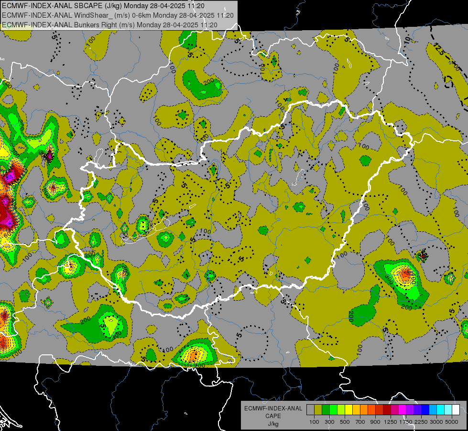This screenshot has height=431, width=468.
Task: Select the brick red legend swatch
Action: [x=380, y=409]
